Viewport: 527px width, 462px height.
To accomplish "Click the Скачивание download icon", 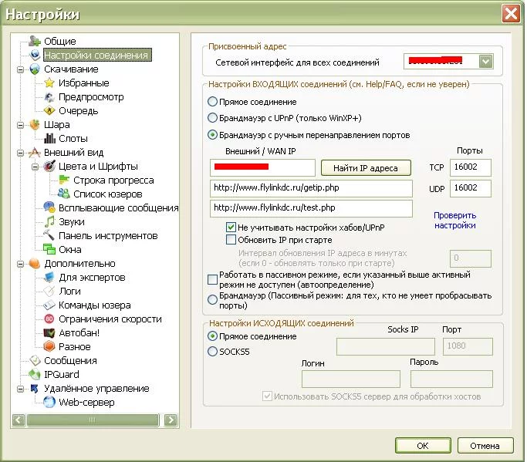I will point(35,69).
